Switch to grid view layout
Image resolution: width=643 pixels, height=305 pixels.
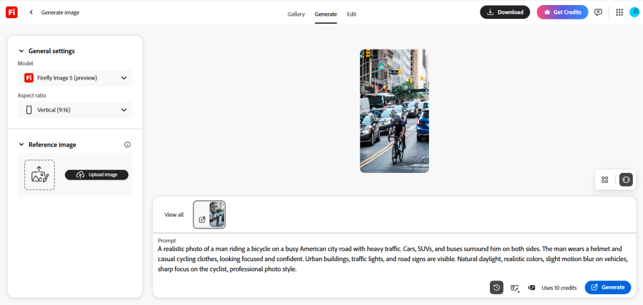click(605, 180)
